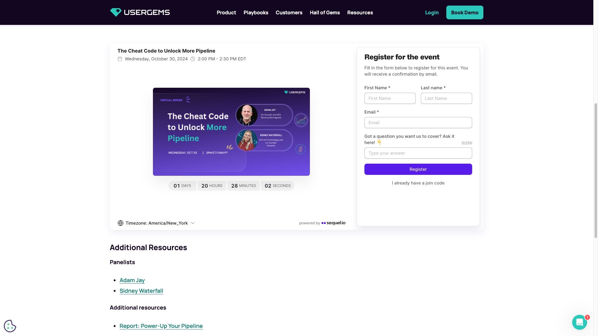Open the Product menu

pos(226,12)
